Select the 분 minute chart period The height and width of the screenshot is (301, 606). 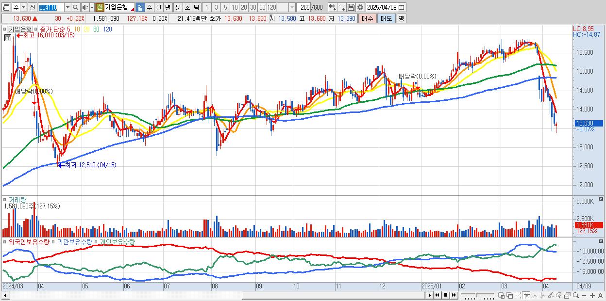click(x=178, y=7)
